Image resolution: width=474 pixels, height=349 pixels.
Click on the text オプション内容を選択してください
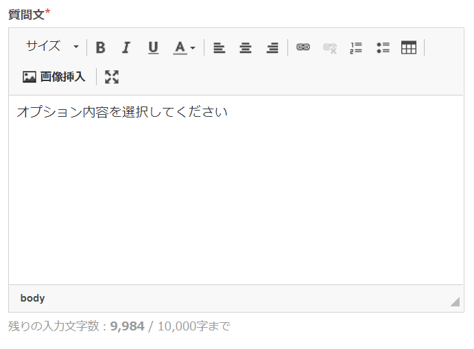pyautogui.click(x=121, y=112)
